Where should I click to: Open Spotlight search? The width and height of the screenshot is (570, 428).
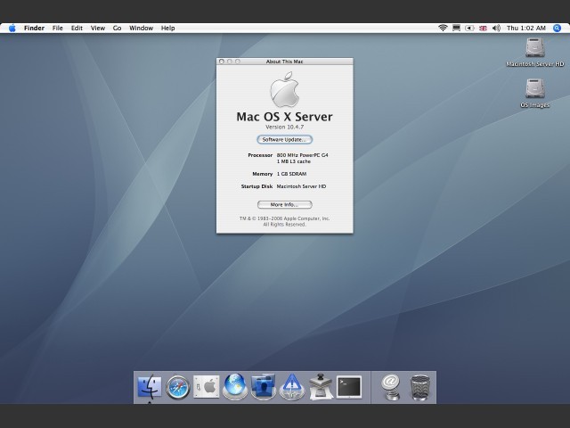tap(557, 28)
